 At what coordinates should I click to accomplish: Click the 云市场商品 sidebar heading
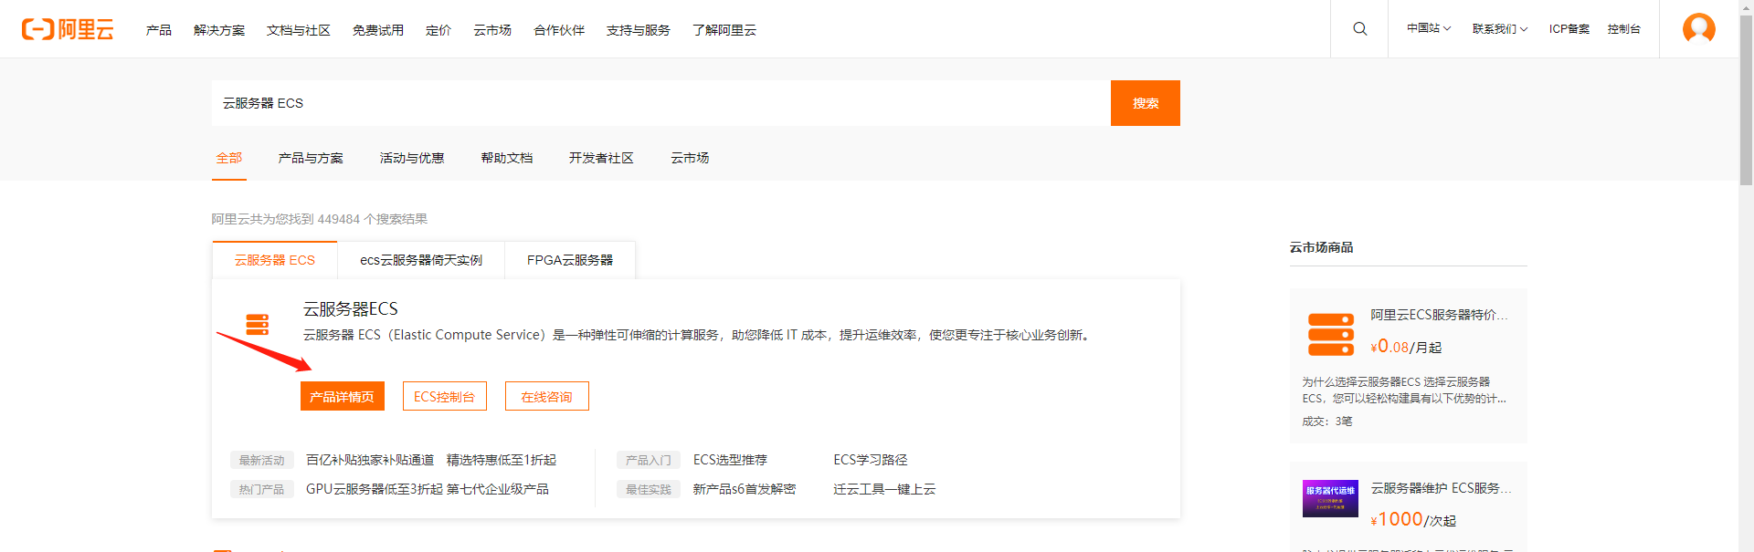[1321, 247]
